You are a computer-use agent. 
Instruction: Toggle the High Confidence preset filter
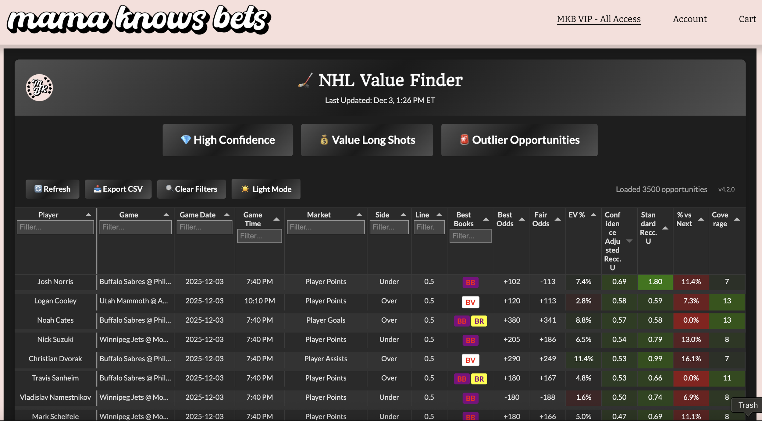[227, 140]
